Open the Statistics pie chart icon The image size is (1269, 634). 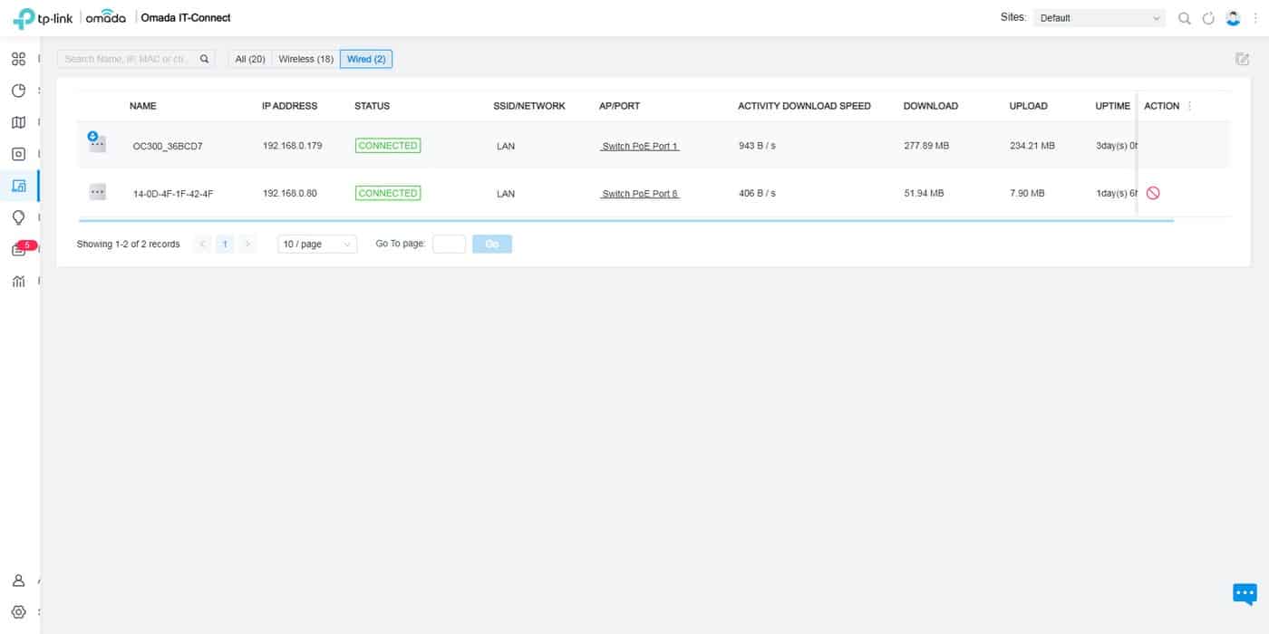[x=18, y=91]
